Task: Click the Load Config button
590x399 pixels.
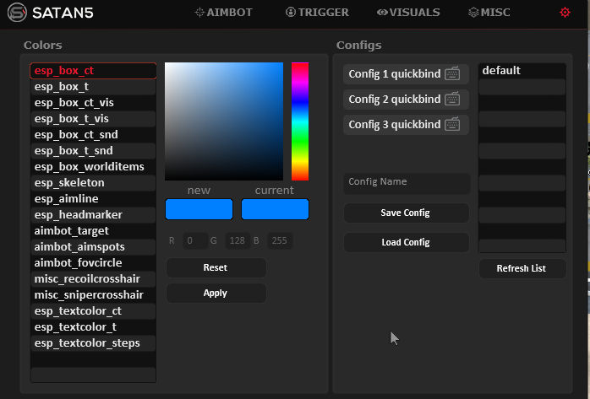Action: point(407,242)
